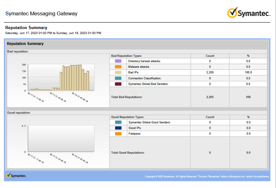Click the 'Total Bad Reputations:' label
The height and width of the screenshot is (188, 276).
[127, 97]
